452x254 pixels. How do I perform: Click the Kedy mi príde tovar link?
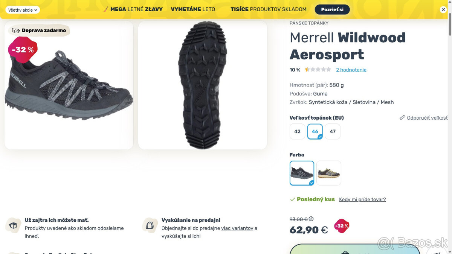[362, 199]
